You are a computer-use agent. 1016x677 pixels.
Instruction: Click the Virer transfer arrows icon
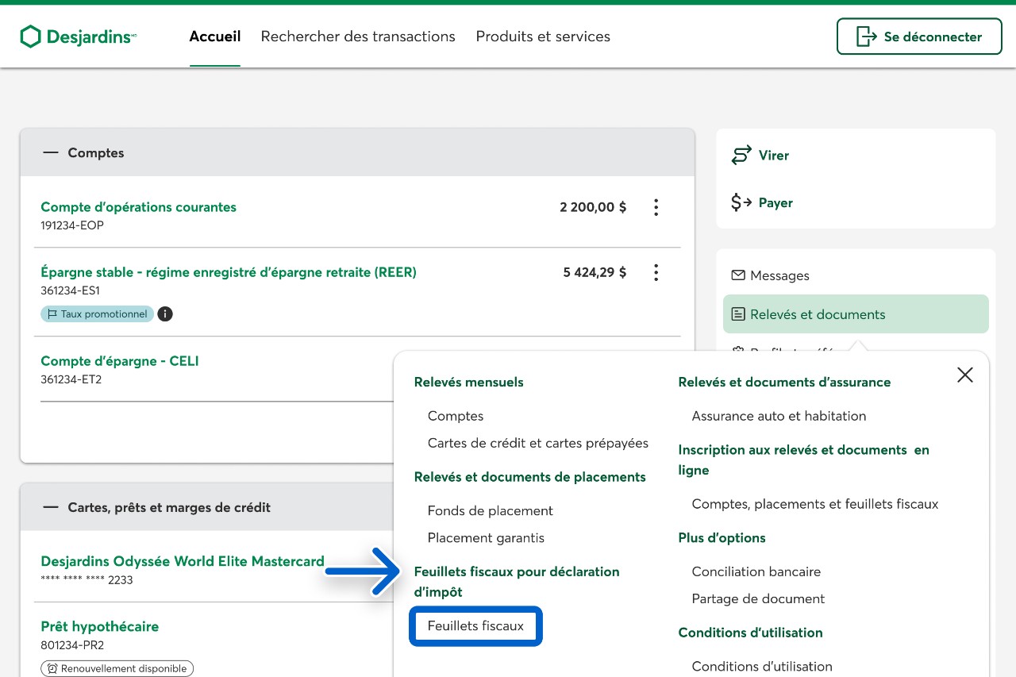741,156
